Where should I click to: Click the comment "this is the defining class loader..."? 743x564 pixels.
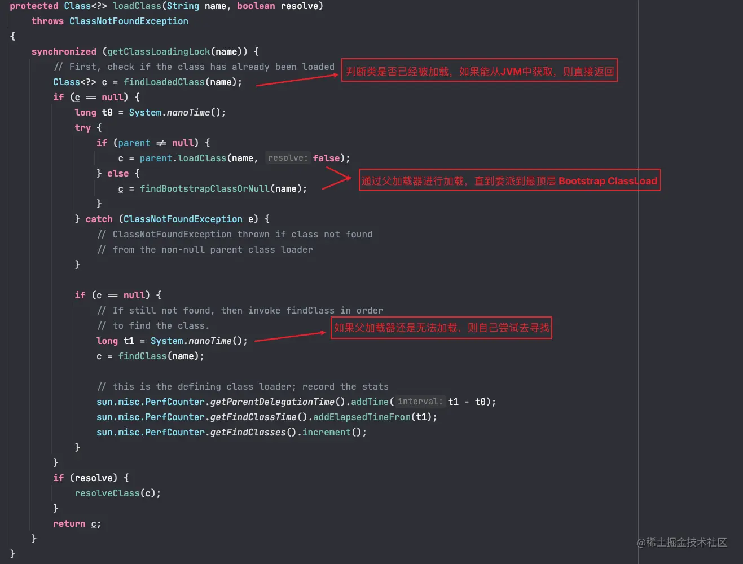pos(243,387)
